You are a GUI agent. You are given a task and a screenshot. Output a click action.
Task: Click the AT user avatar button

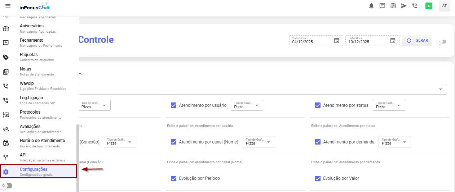click(x=444, y=6)
